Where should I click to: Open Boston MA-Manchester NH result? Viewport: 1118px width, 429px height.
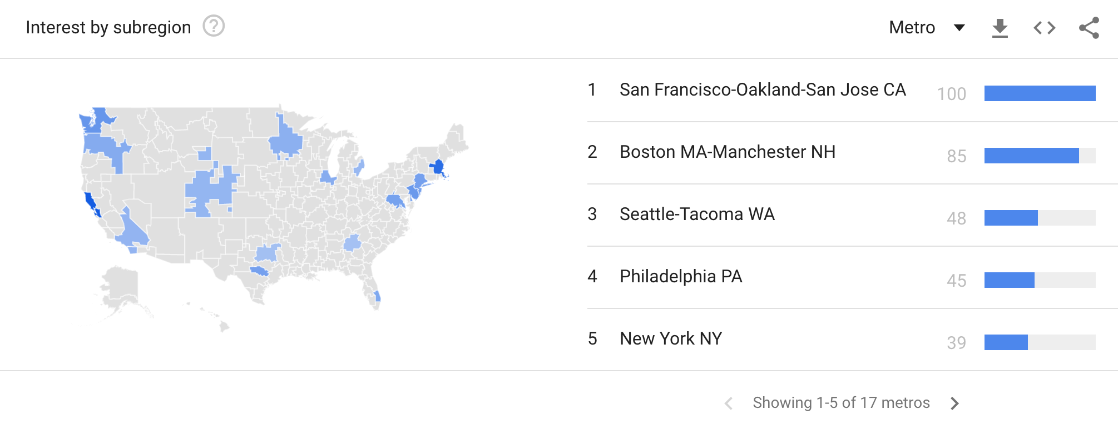click(728, 152)
